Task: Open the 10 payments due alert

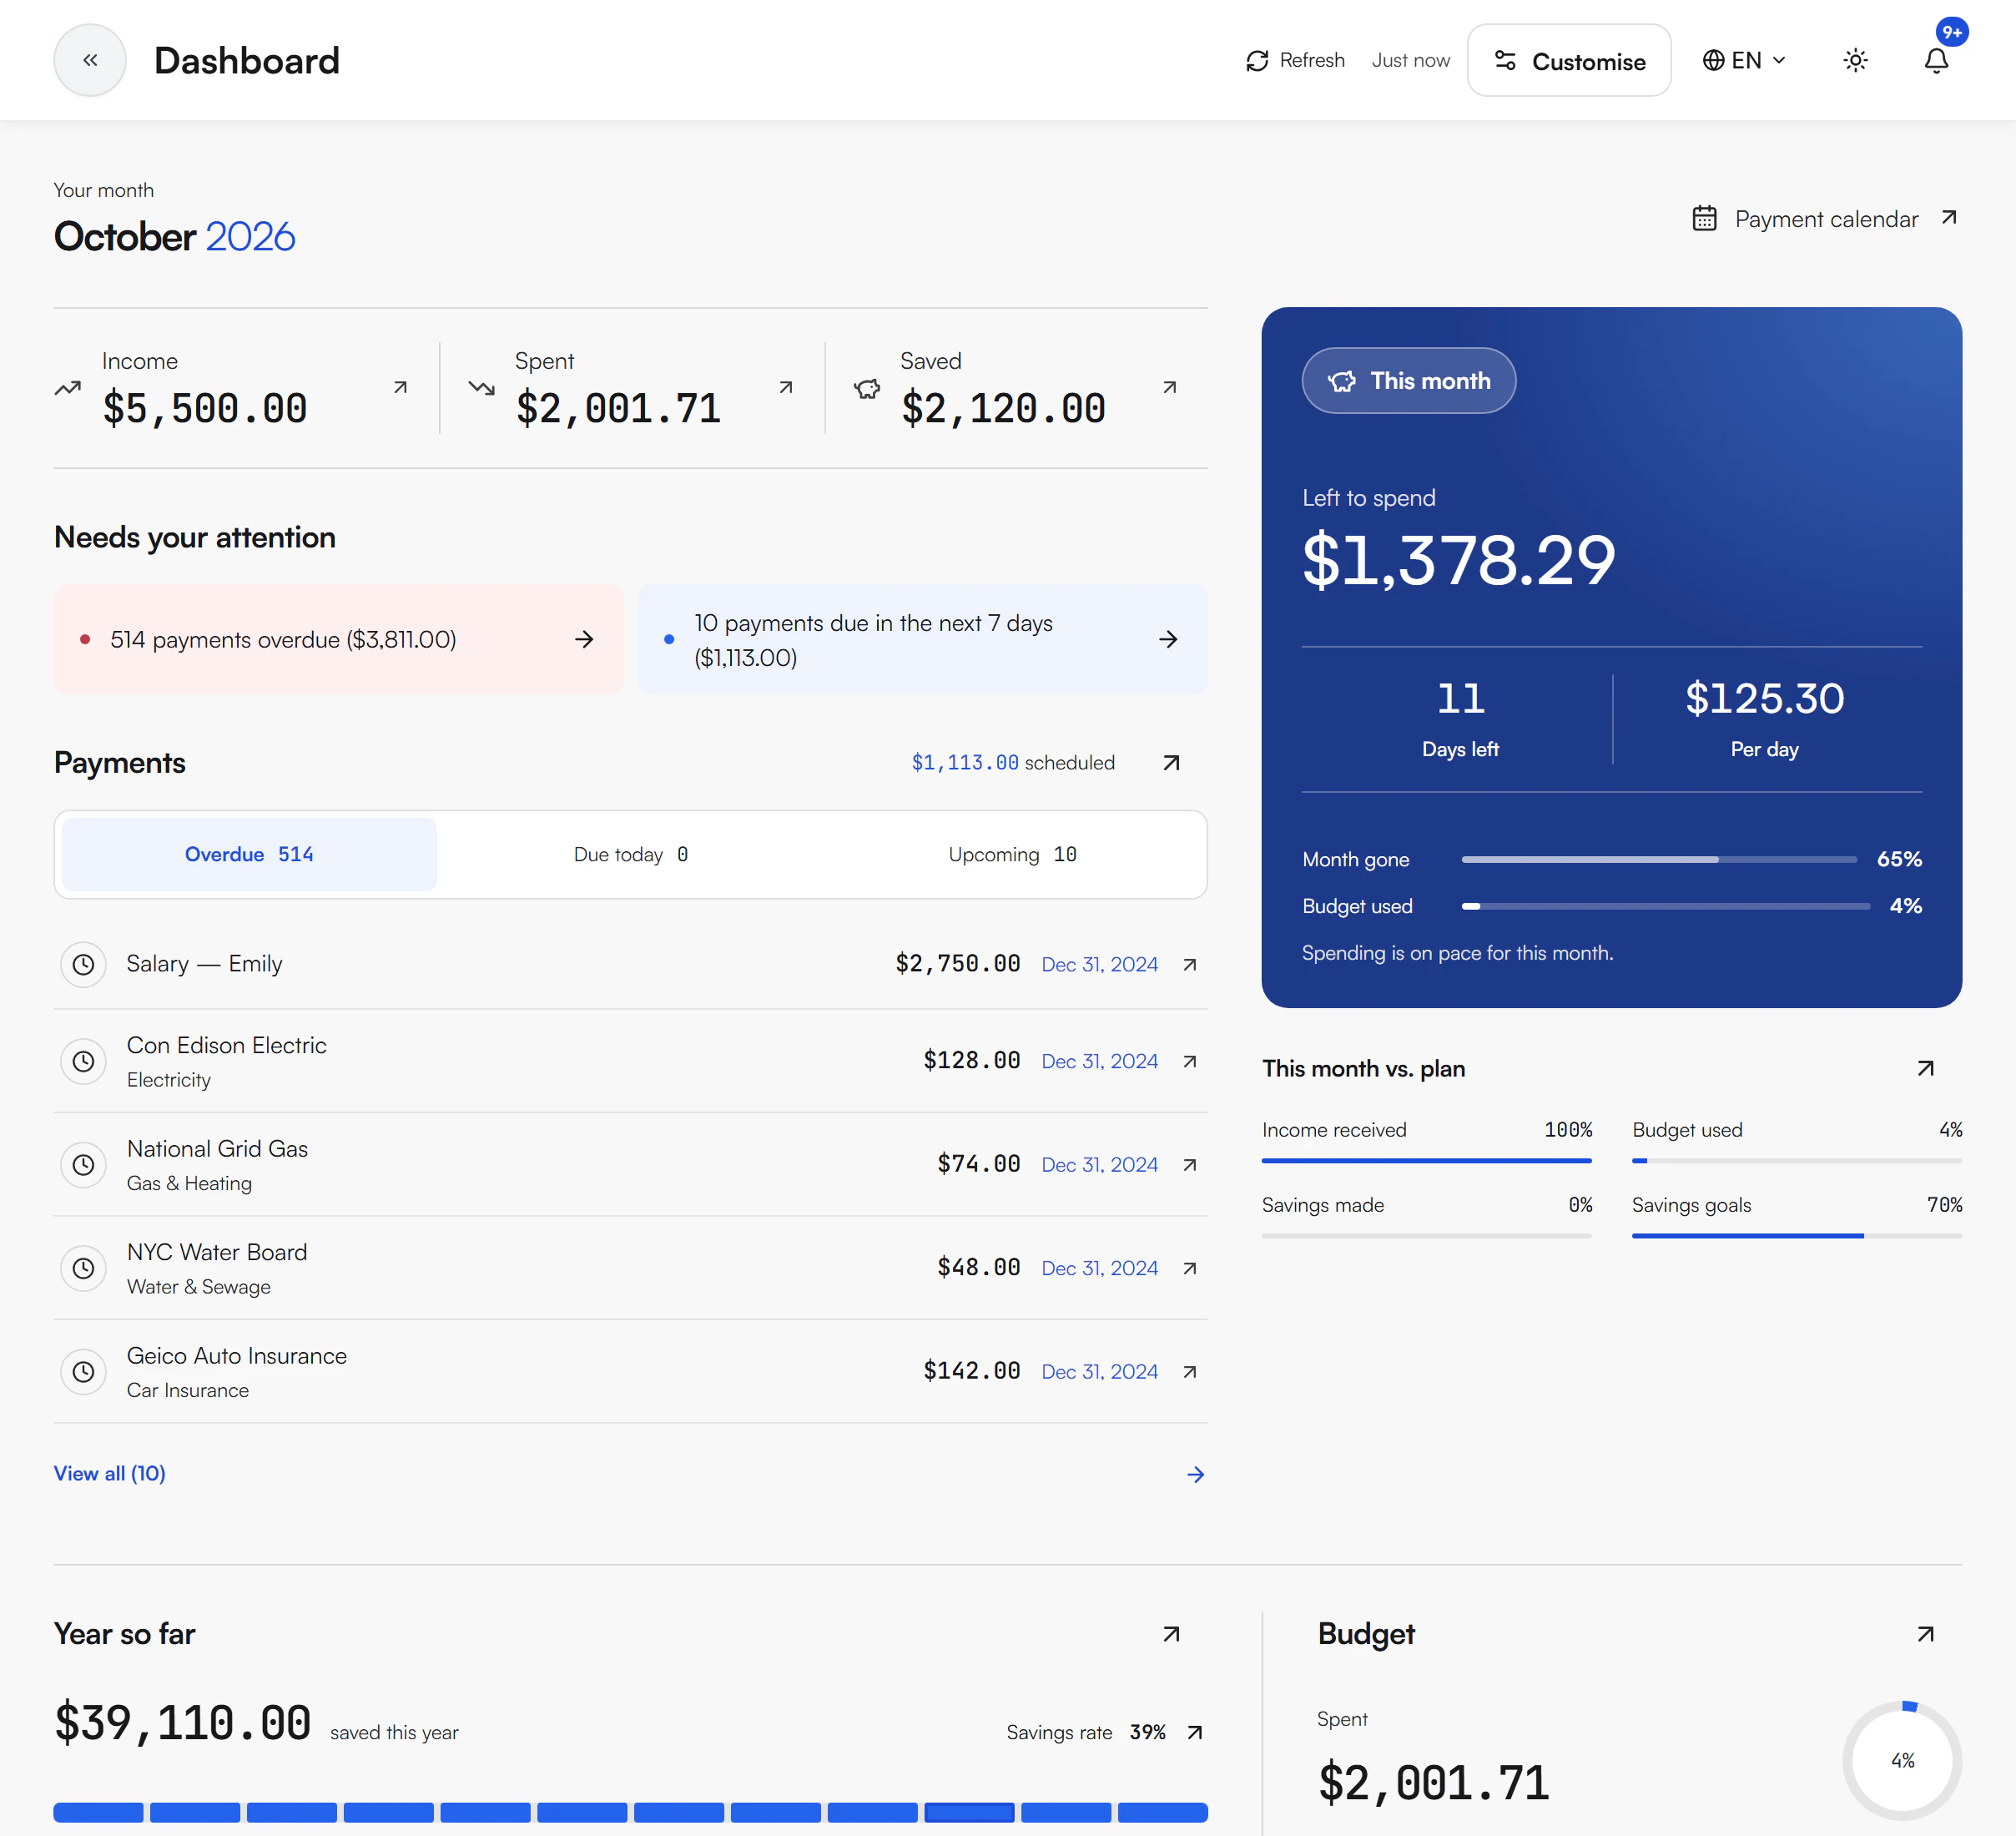Action: point(922,639)
